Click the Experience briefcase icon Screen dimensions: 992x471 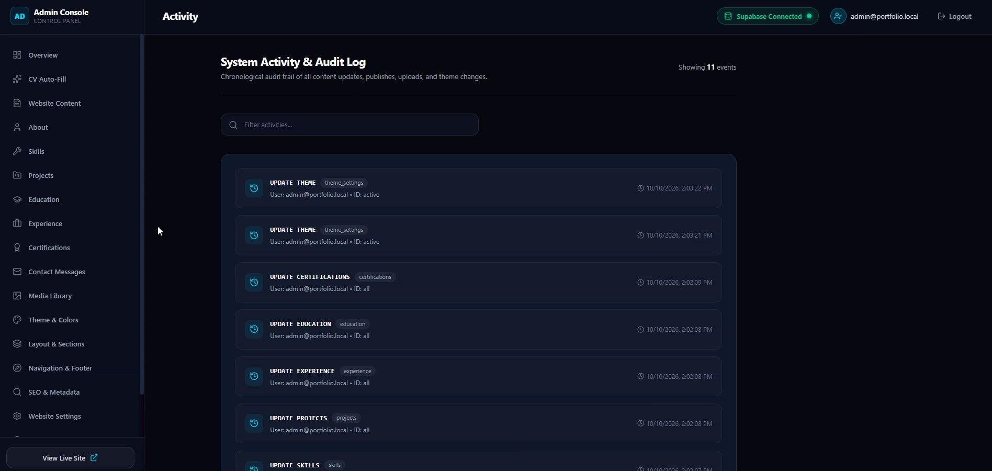17,223
